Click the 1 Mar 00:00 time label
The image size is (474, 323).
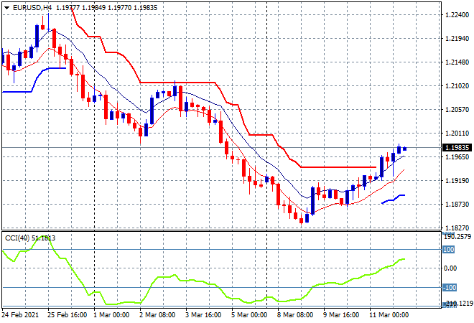(x=111, y=315)
